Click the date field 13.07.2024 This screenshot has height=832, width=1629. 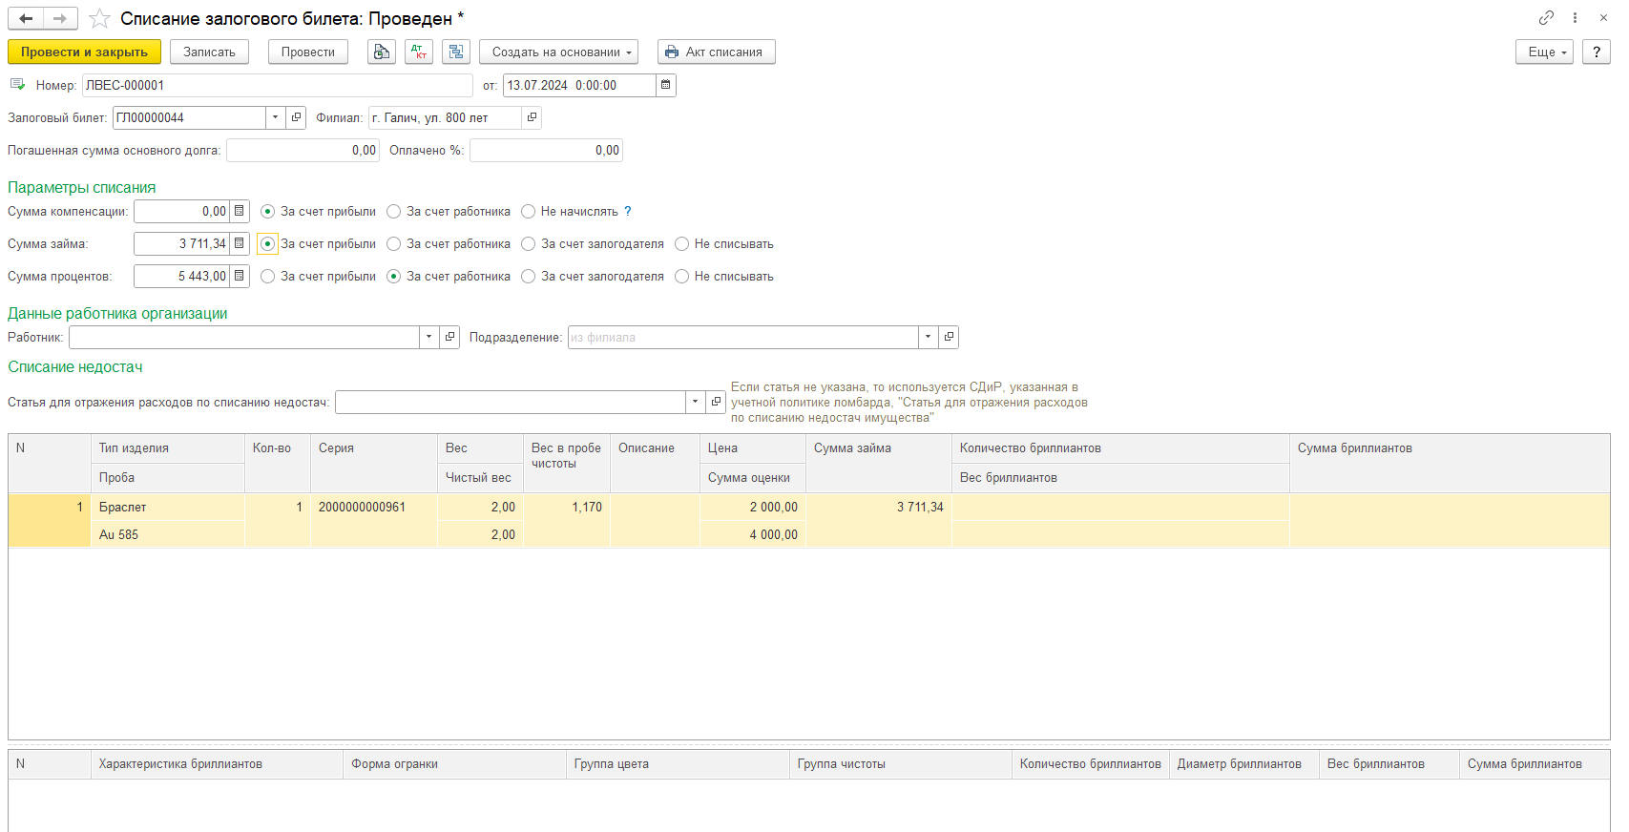click(579, 85)
